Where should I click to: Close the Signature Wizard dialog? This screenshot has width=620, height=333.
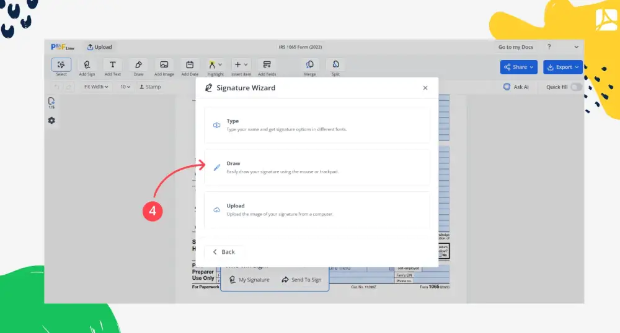[x=425, y=88]
